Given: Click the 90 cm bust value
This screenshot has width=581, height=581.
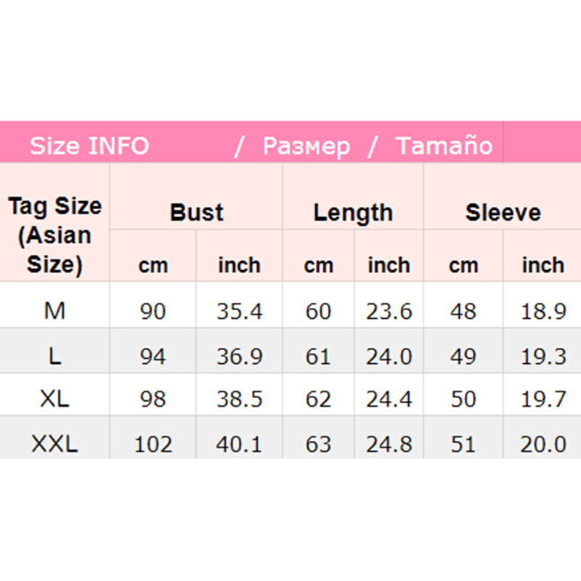Looking at the screenshot, I should pyautogui.click(x=153, y=312).
